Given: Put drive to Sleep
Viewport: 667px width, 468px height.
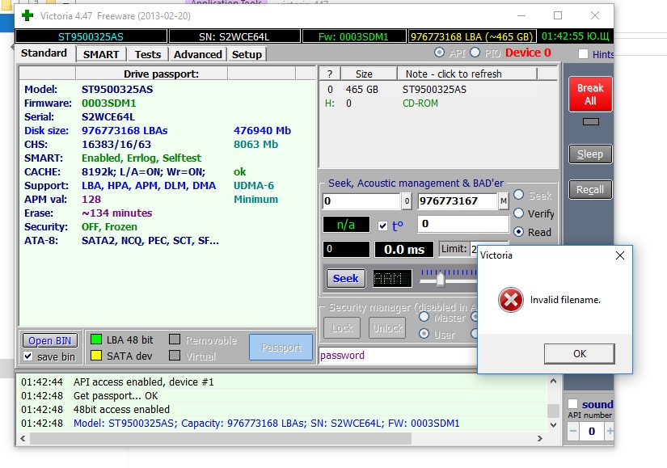Looking at the screenshot, I should (590, 154).
